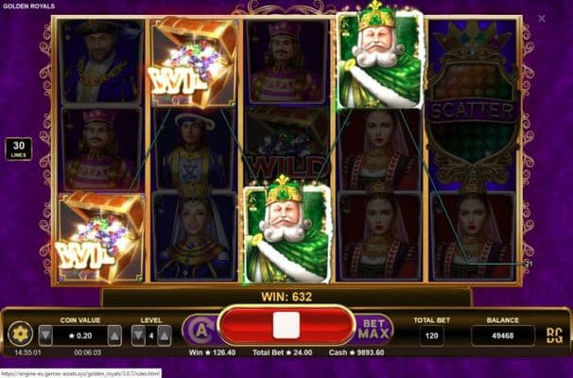Stop the spin with red button
Image resolution: width=573 pixels, height=378 pixels.
(286, 325)
